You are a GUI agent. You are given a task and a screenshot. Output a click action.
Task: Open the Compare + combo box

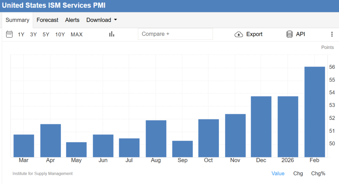[x=175, y=34]
